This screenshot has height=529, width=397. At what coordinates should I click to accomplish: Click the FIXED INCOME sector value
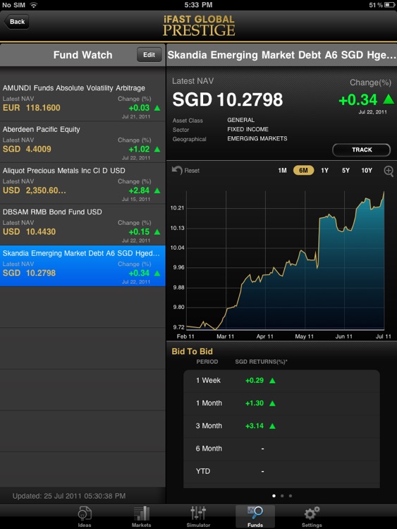point(248,129)
